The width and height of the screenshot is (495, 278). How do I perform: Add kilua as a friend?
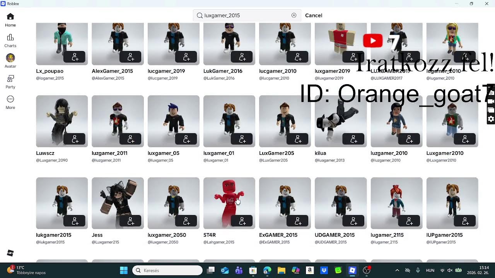click(353, 139)
